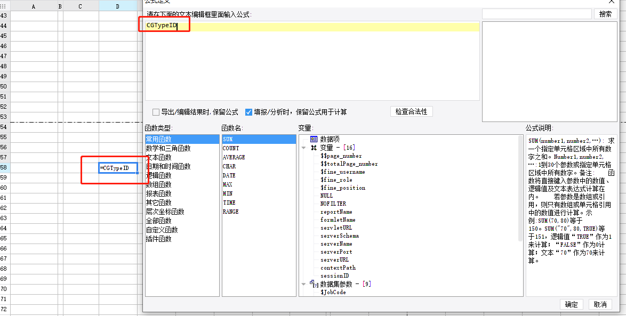
Task: Select $fine_position variable
Action: pos(342,188)
